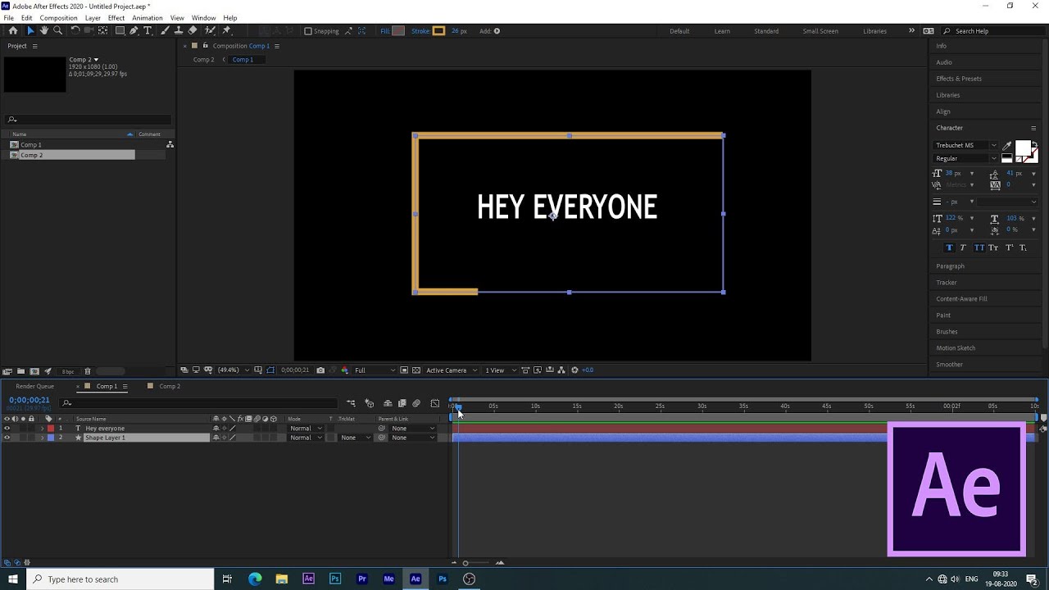Screen dimensions: 1049x590
Task: Open the Effects & Presets panel
Action: pos(958,79)
